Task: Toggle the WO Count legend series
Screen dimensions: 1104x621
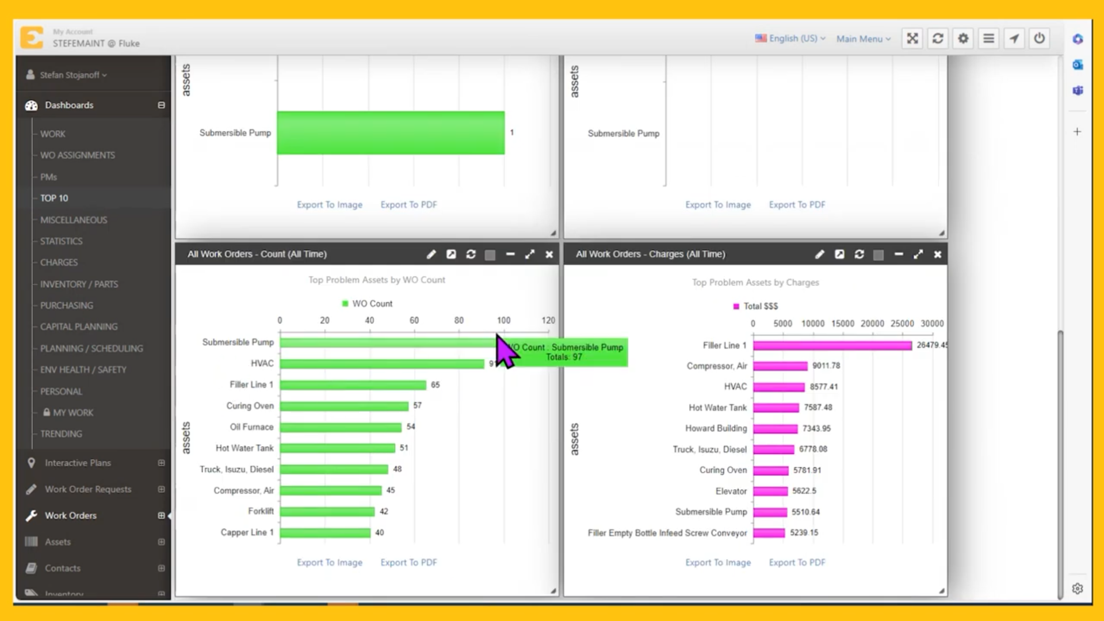Action: (x=366, y=303)
